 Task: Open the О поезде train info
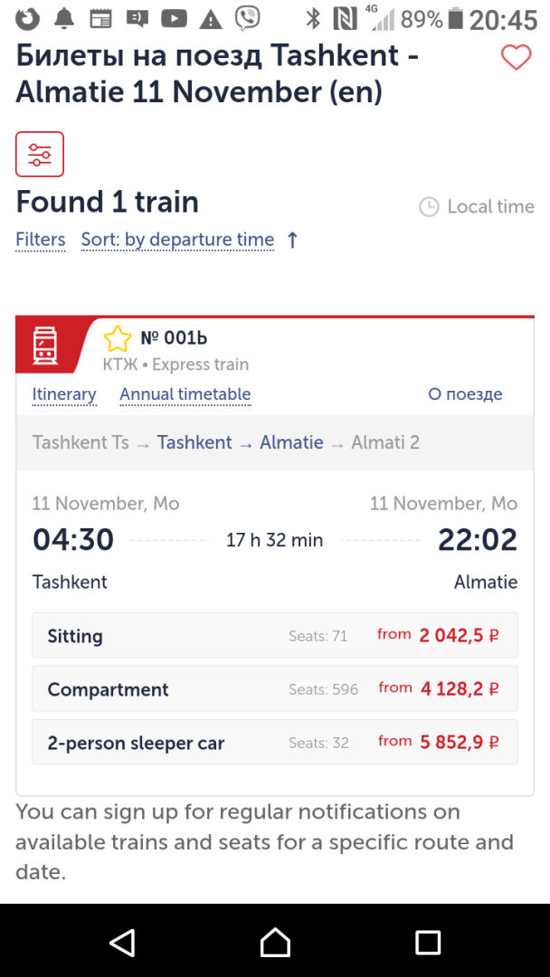pos(465,394)
